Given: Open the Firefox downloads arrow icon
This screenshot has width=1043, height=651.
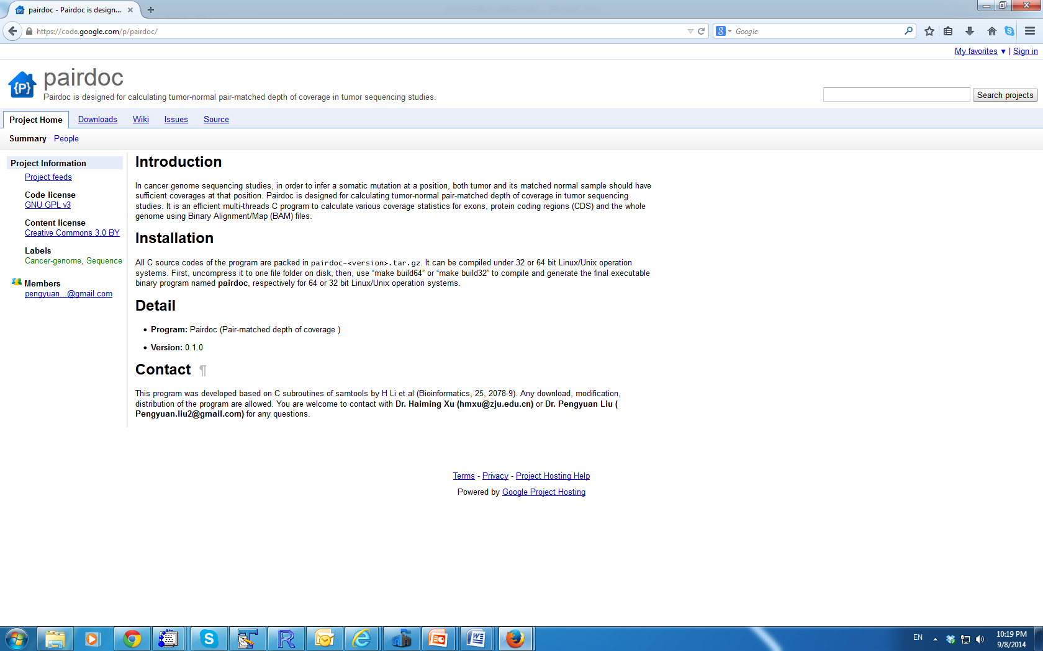Looking at the screenshot, I should [969, 31].
